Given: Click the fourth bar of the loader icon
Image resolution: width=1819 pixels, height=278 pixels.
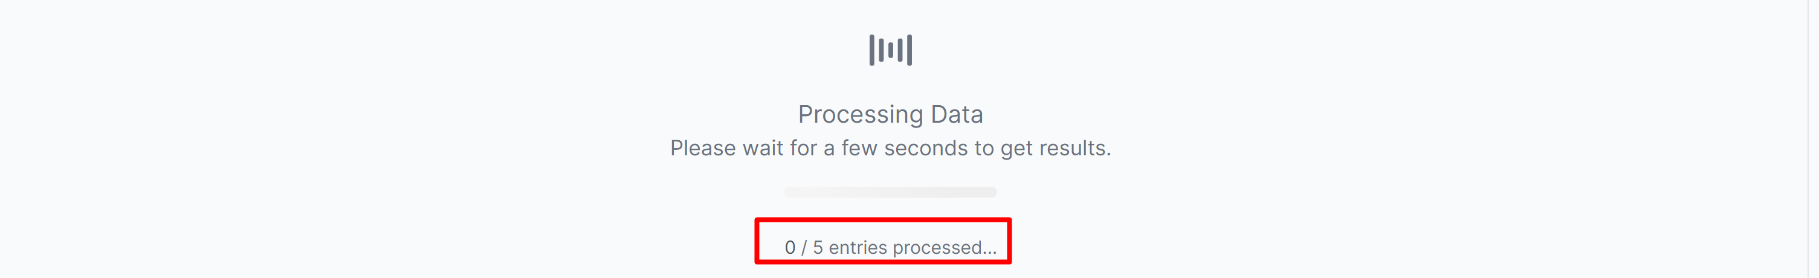Looking at the screenshot, I should (900, 50).
